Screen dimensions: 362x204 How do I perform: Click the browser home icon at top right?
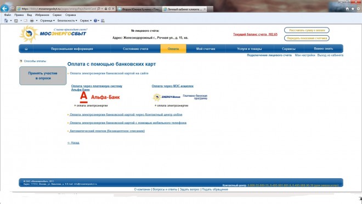point(347,9)
